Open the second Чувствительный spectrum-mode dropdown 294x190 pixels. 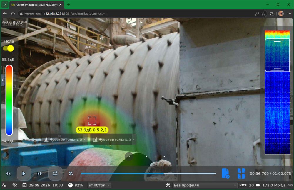113,140
